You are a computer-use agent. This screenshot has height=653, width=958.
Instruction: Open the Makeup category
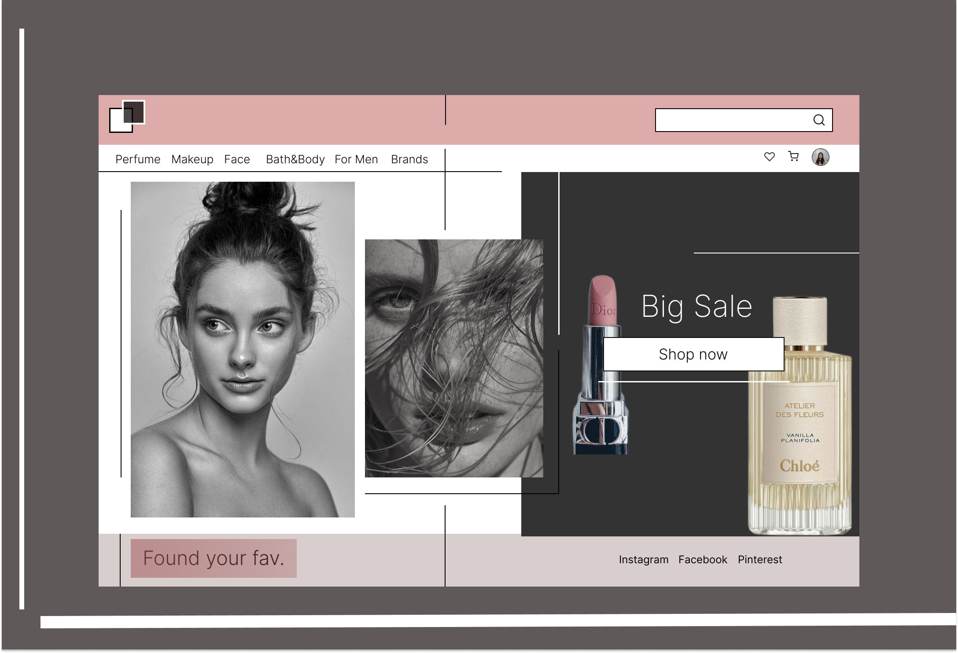(192, 159)
